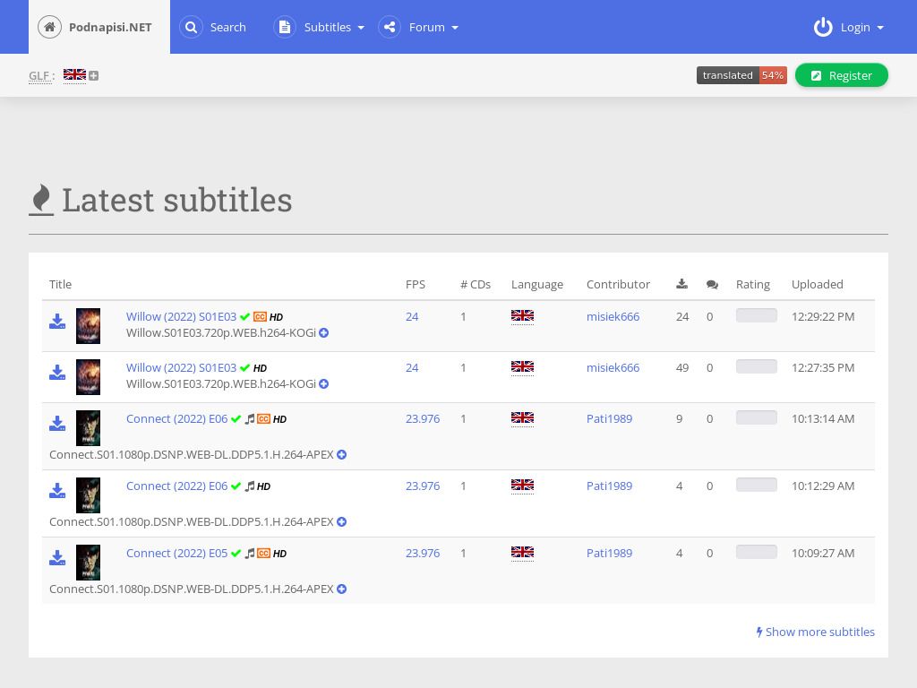Viewport: 917px width, 688px height.
Task: Click the green checkmark on Connect E06 10:13:14 row
Action: 236,419
